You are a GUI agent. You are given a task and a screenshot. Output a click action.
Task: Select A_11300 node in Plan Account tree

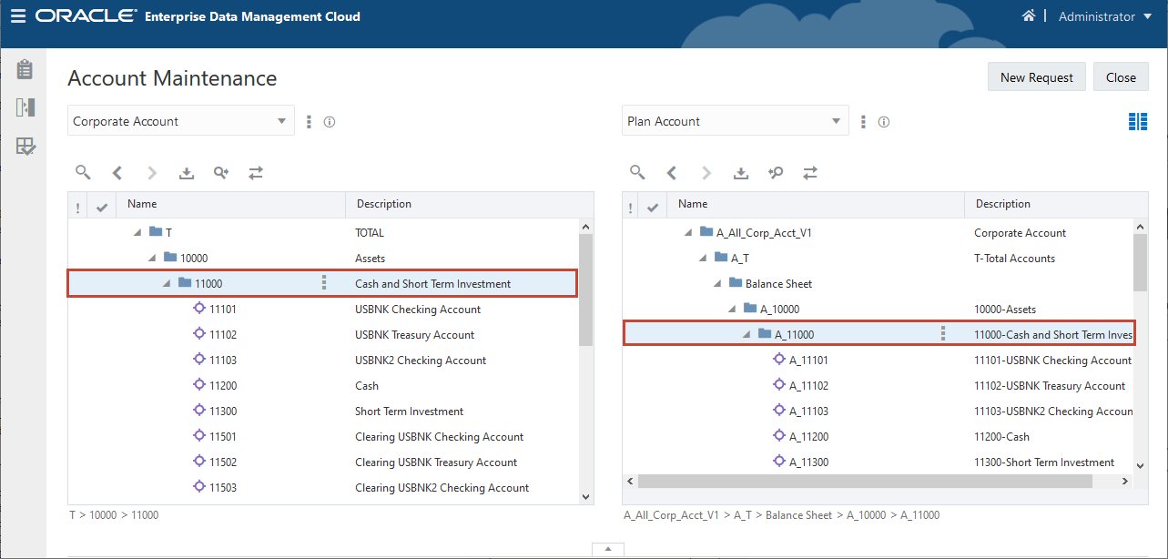point(808,462)
